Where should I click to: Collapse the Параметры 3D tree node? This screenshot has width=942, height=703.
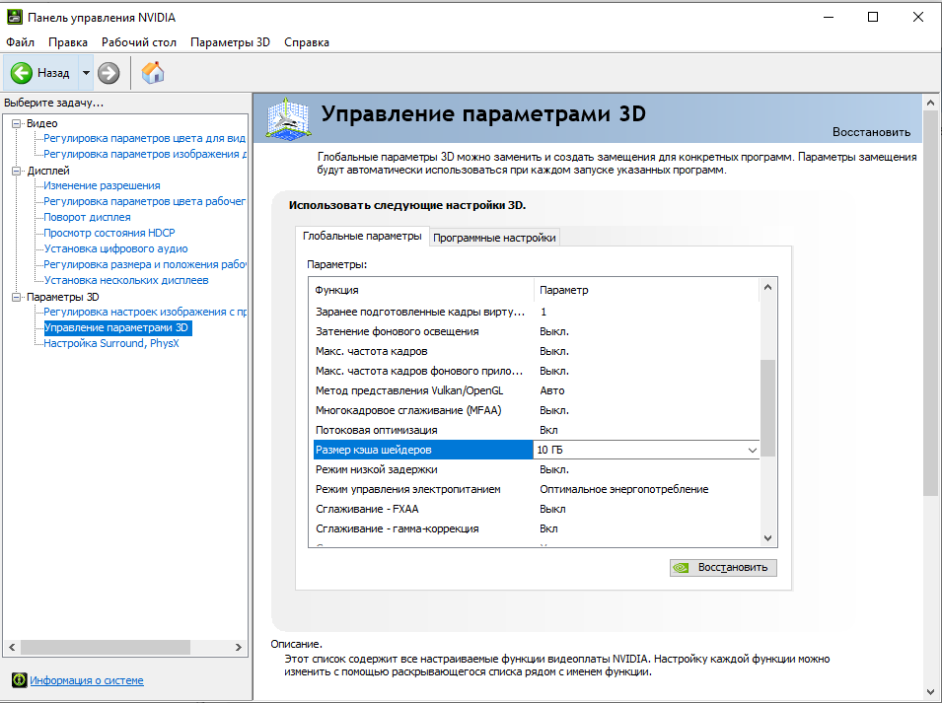[16, 297]
